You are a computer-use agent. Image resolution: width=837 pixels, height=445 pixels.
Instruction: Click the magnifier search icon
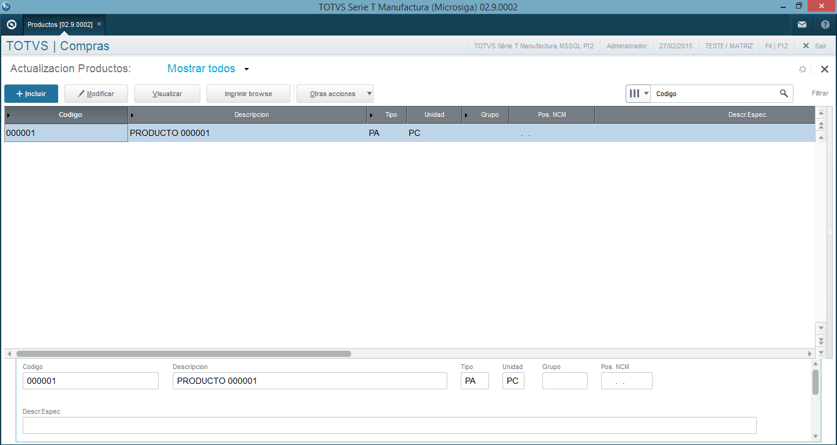tap(783, 94)
